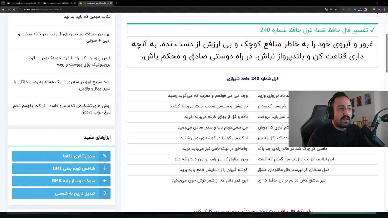
Task: Open the Chrome three-dot menu
Action: pos(384,9)
